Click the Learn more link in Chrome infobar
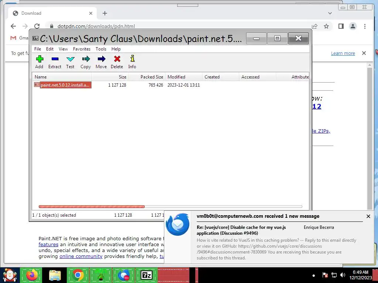The width and height of the screenshot is (378, 283). pos(343,53)
